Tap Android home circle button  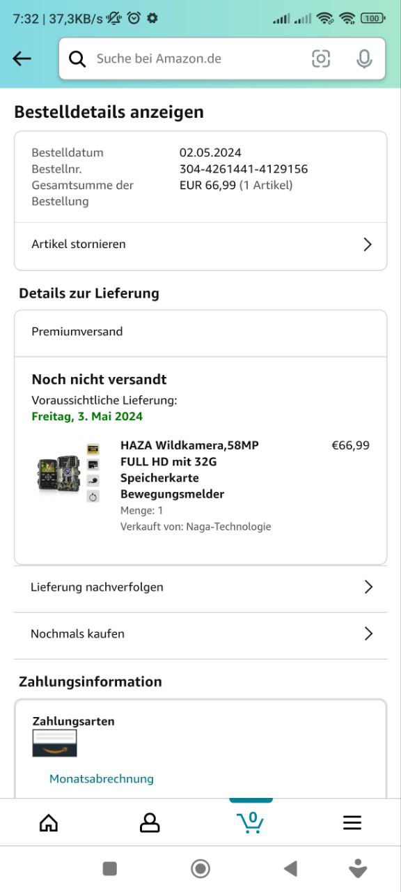coord(200,868)
